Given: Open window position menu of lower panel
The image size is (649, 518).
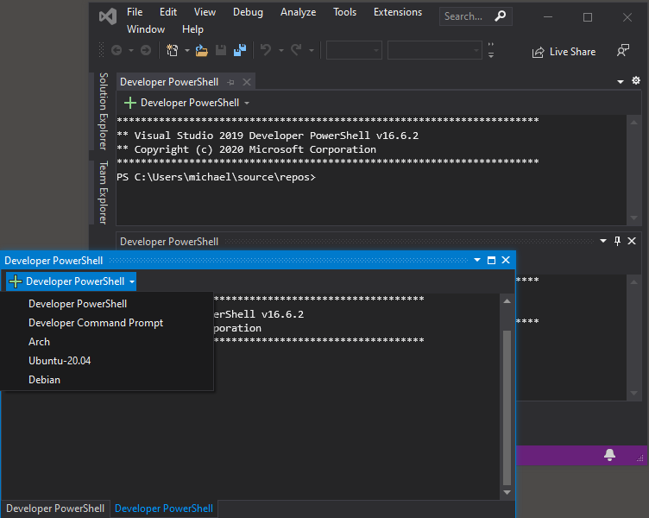Looking at the screenshot, I should [x=603, y=241].
